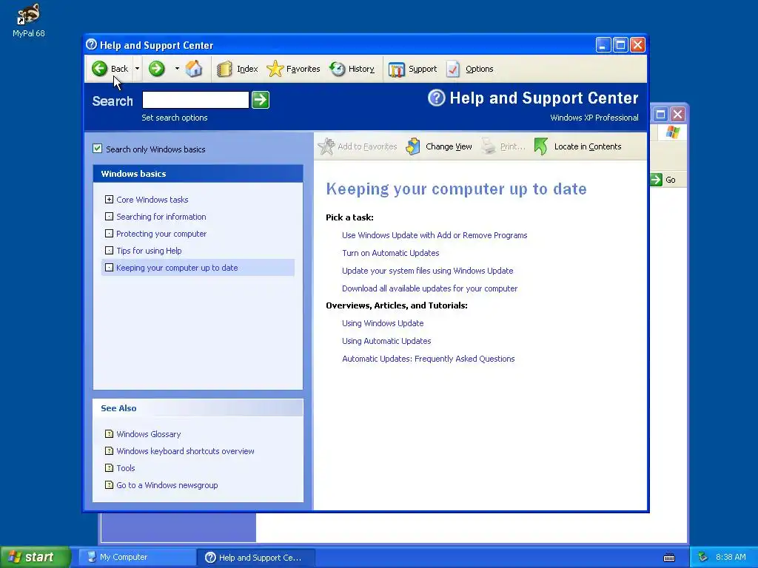Image resolution: width=758 pixels, height=568 pixels.
Task: Open the Back history dropdown arrow
Action: 137,69
